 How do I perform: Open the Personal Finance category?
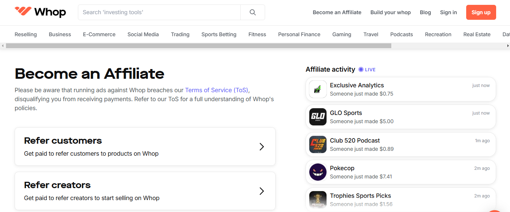coord(299,34)
